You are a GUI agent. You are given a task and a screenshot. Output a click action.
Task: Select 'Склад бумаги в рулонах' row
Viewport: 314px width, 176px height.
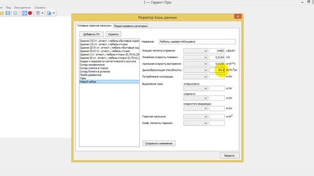click(x=109, y=71)
